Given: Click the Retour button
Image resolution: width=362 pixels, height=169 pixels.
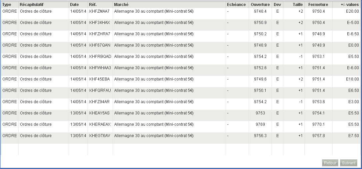Looking at the screenshot, I should coord(330,163).
